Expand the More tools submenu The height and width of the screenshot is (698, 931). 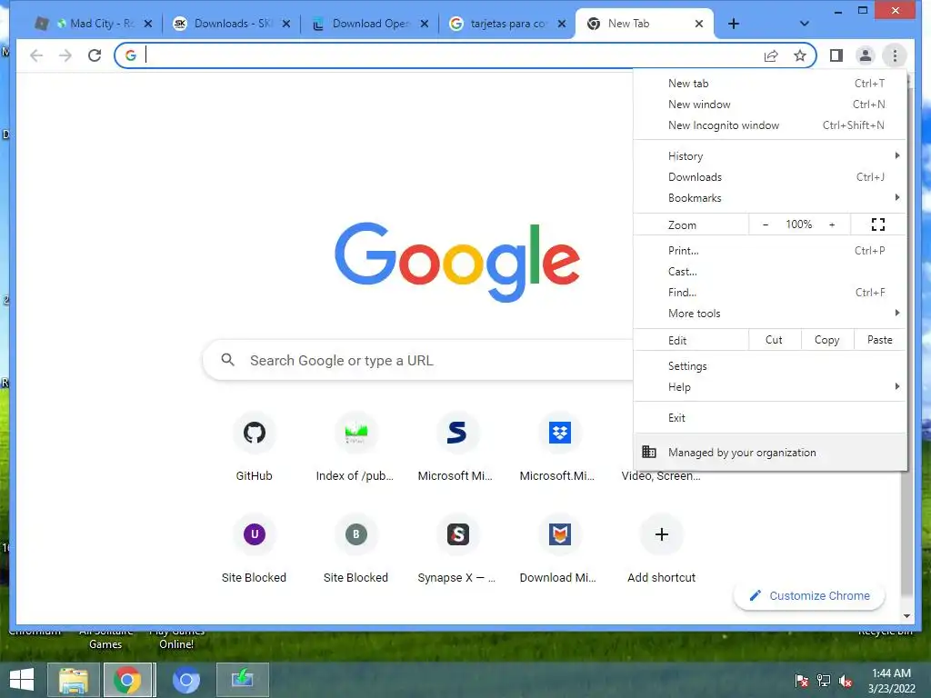769,314
